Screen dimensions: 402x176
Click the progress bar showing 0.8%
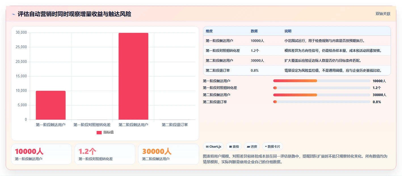point(322,102)
